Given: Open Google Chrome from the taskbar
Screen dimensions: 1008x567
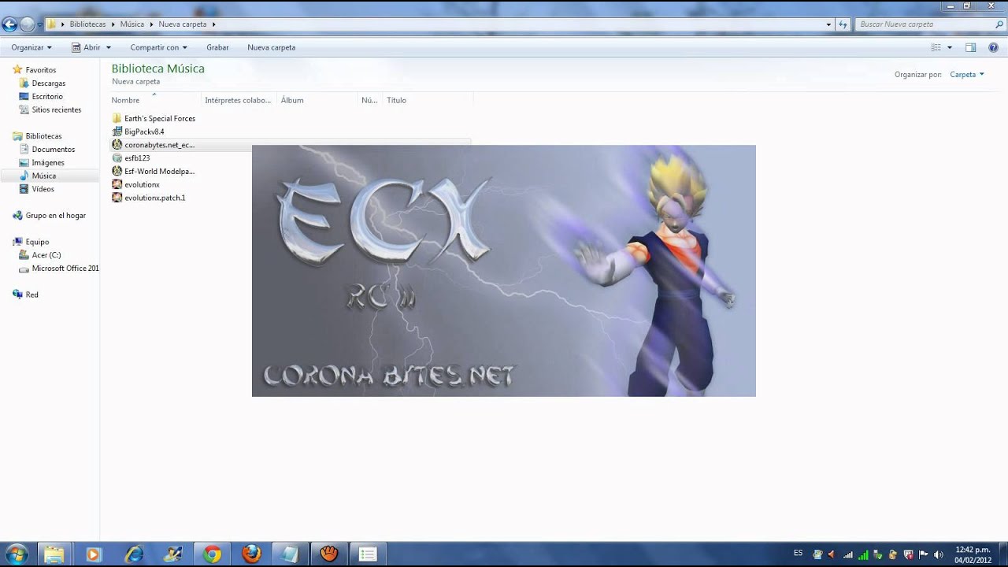Looking at the screenshot, I should pos(211,554).
